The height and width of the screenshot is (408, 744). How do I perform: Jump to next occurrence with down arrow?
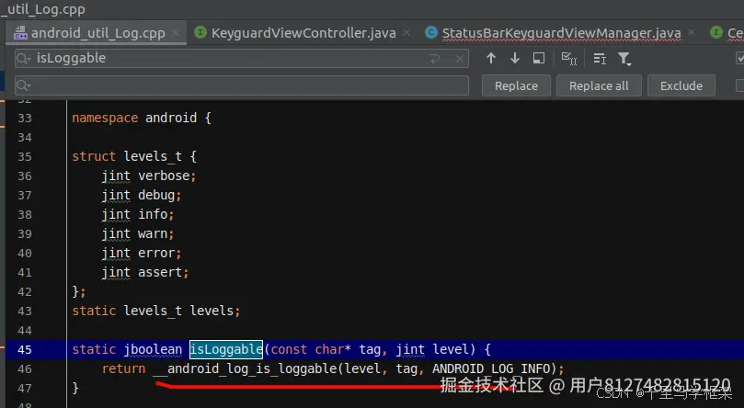pos(515,58)
